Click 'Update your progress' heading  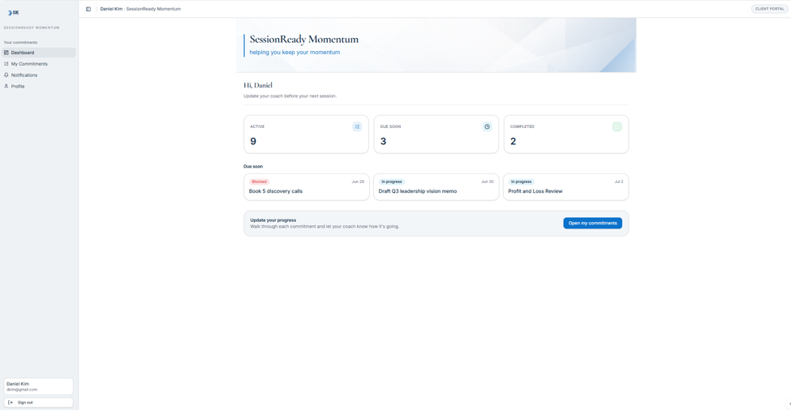click(x=273, y=220)
